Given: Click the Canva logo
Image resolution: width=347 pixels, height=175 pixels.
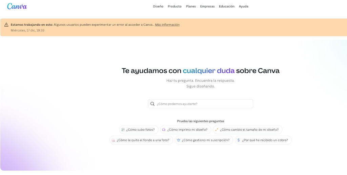Looking at the screenshot, I should pos(17,6).
